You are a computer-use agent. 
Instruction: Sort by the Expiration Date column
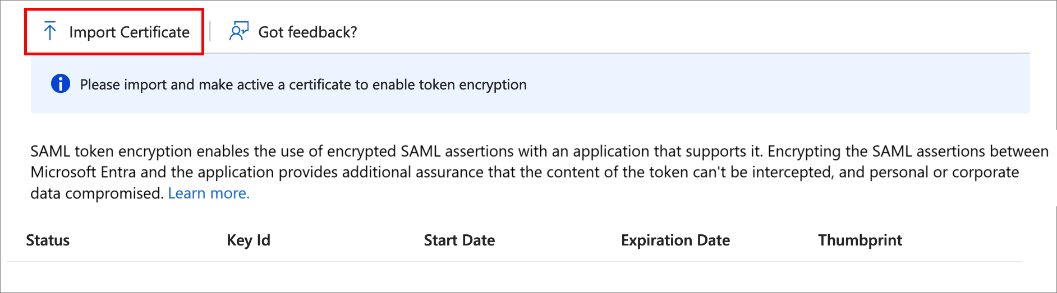pos(675,240)
